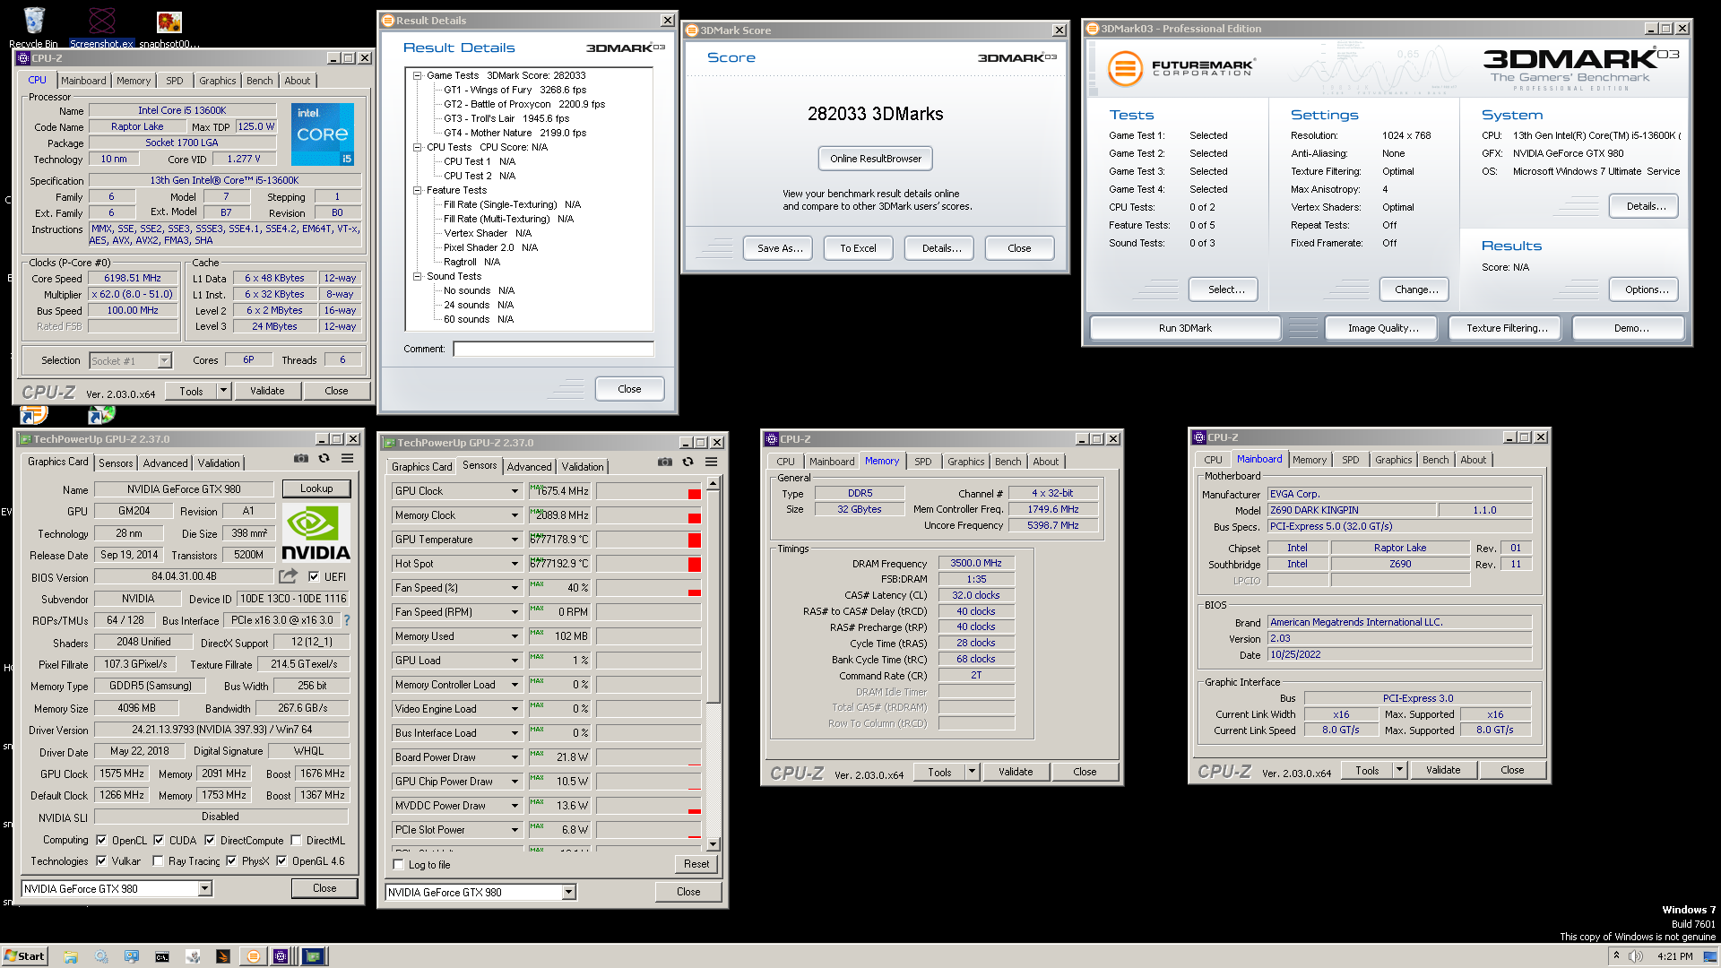Open the Memory Clock sensor dropdown
This screenshot has height=968, width=1721.
point(515,515)
